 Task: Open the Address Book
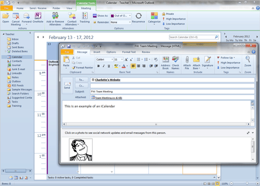pos(165,62)
